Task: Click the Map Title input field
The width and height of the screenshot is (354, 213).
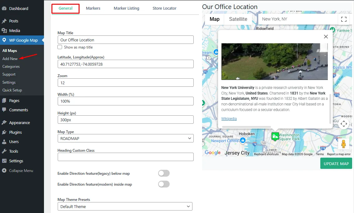Action: [x=125, y=39]
